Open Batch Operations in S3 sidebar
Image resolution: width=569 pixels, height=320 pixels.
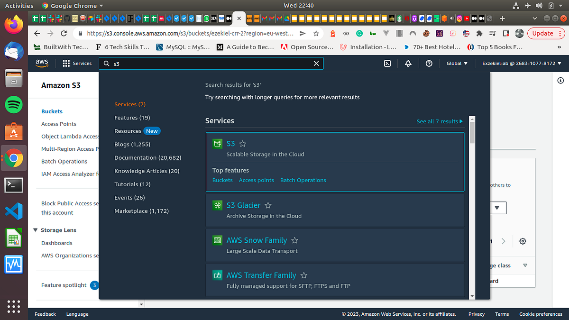(x=64, y=161)
